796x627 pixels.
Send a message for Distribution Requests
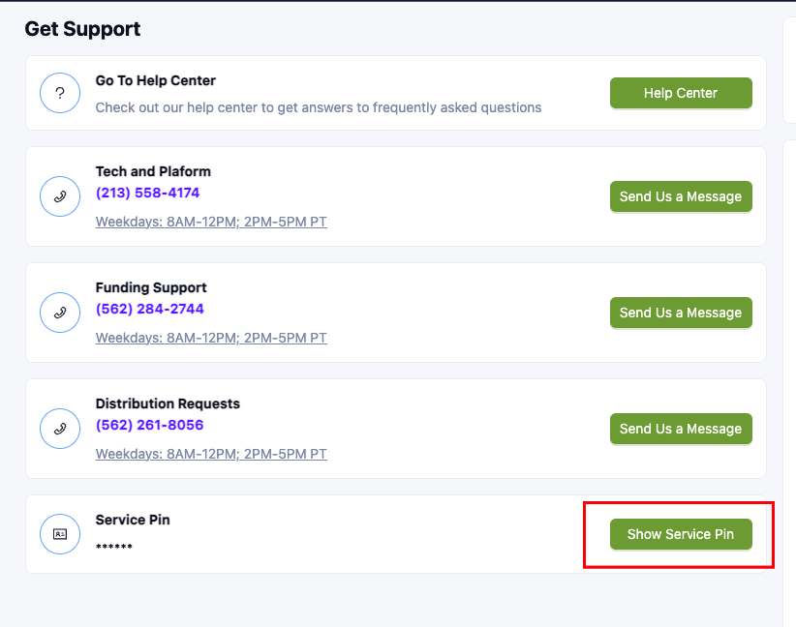(681, 429)
